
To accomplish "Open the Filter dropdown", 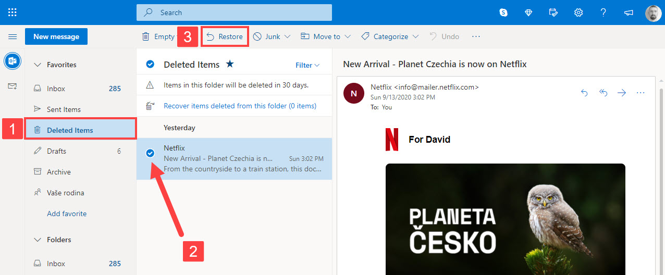I will pos(307,65).
